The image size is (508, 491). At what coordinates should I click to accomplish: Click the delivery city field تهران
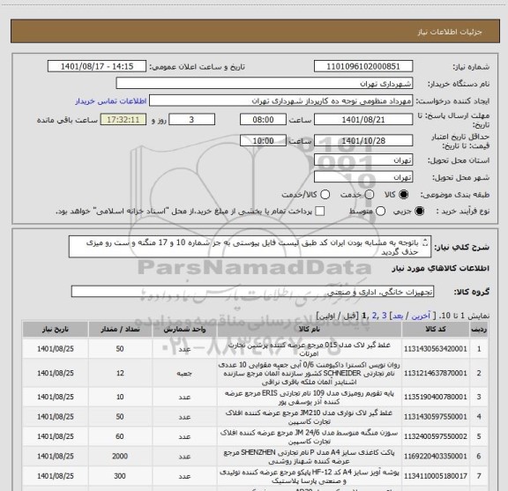coord(363,177)
